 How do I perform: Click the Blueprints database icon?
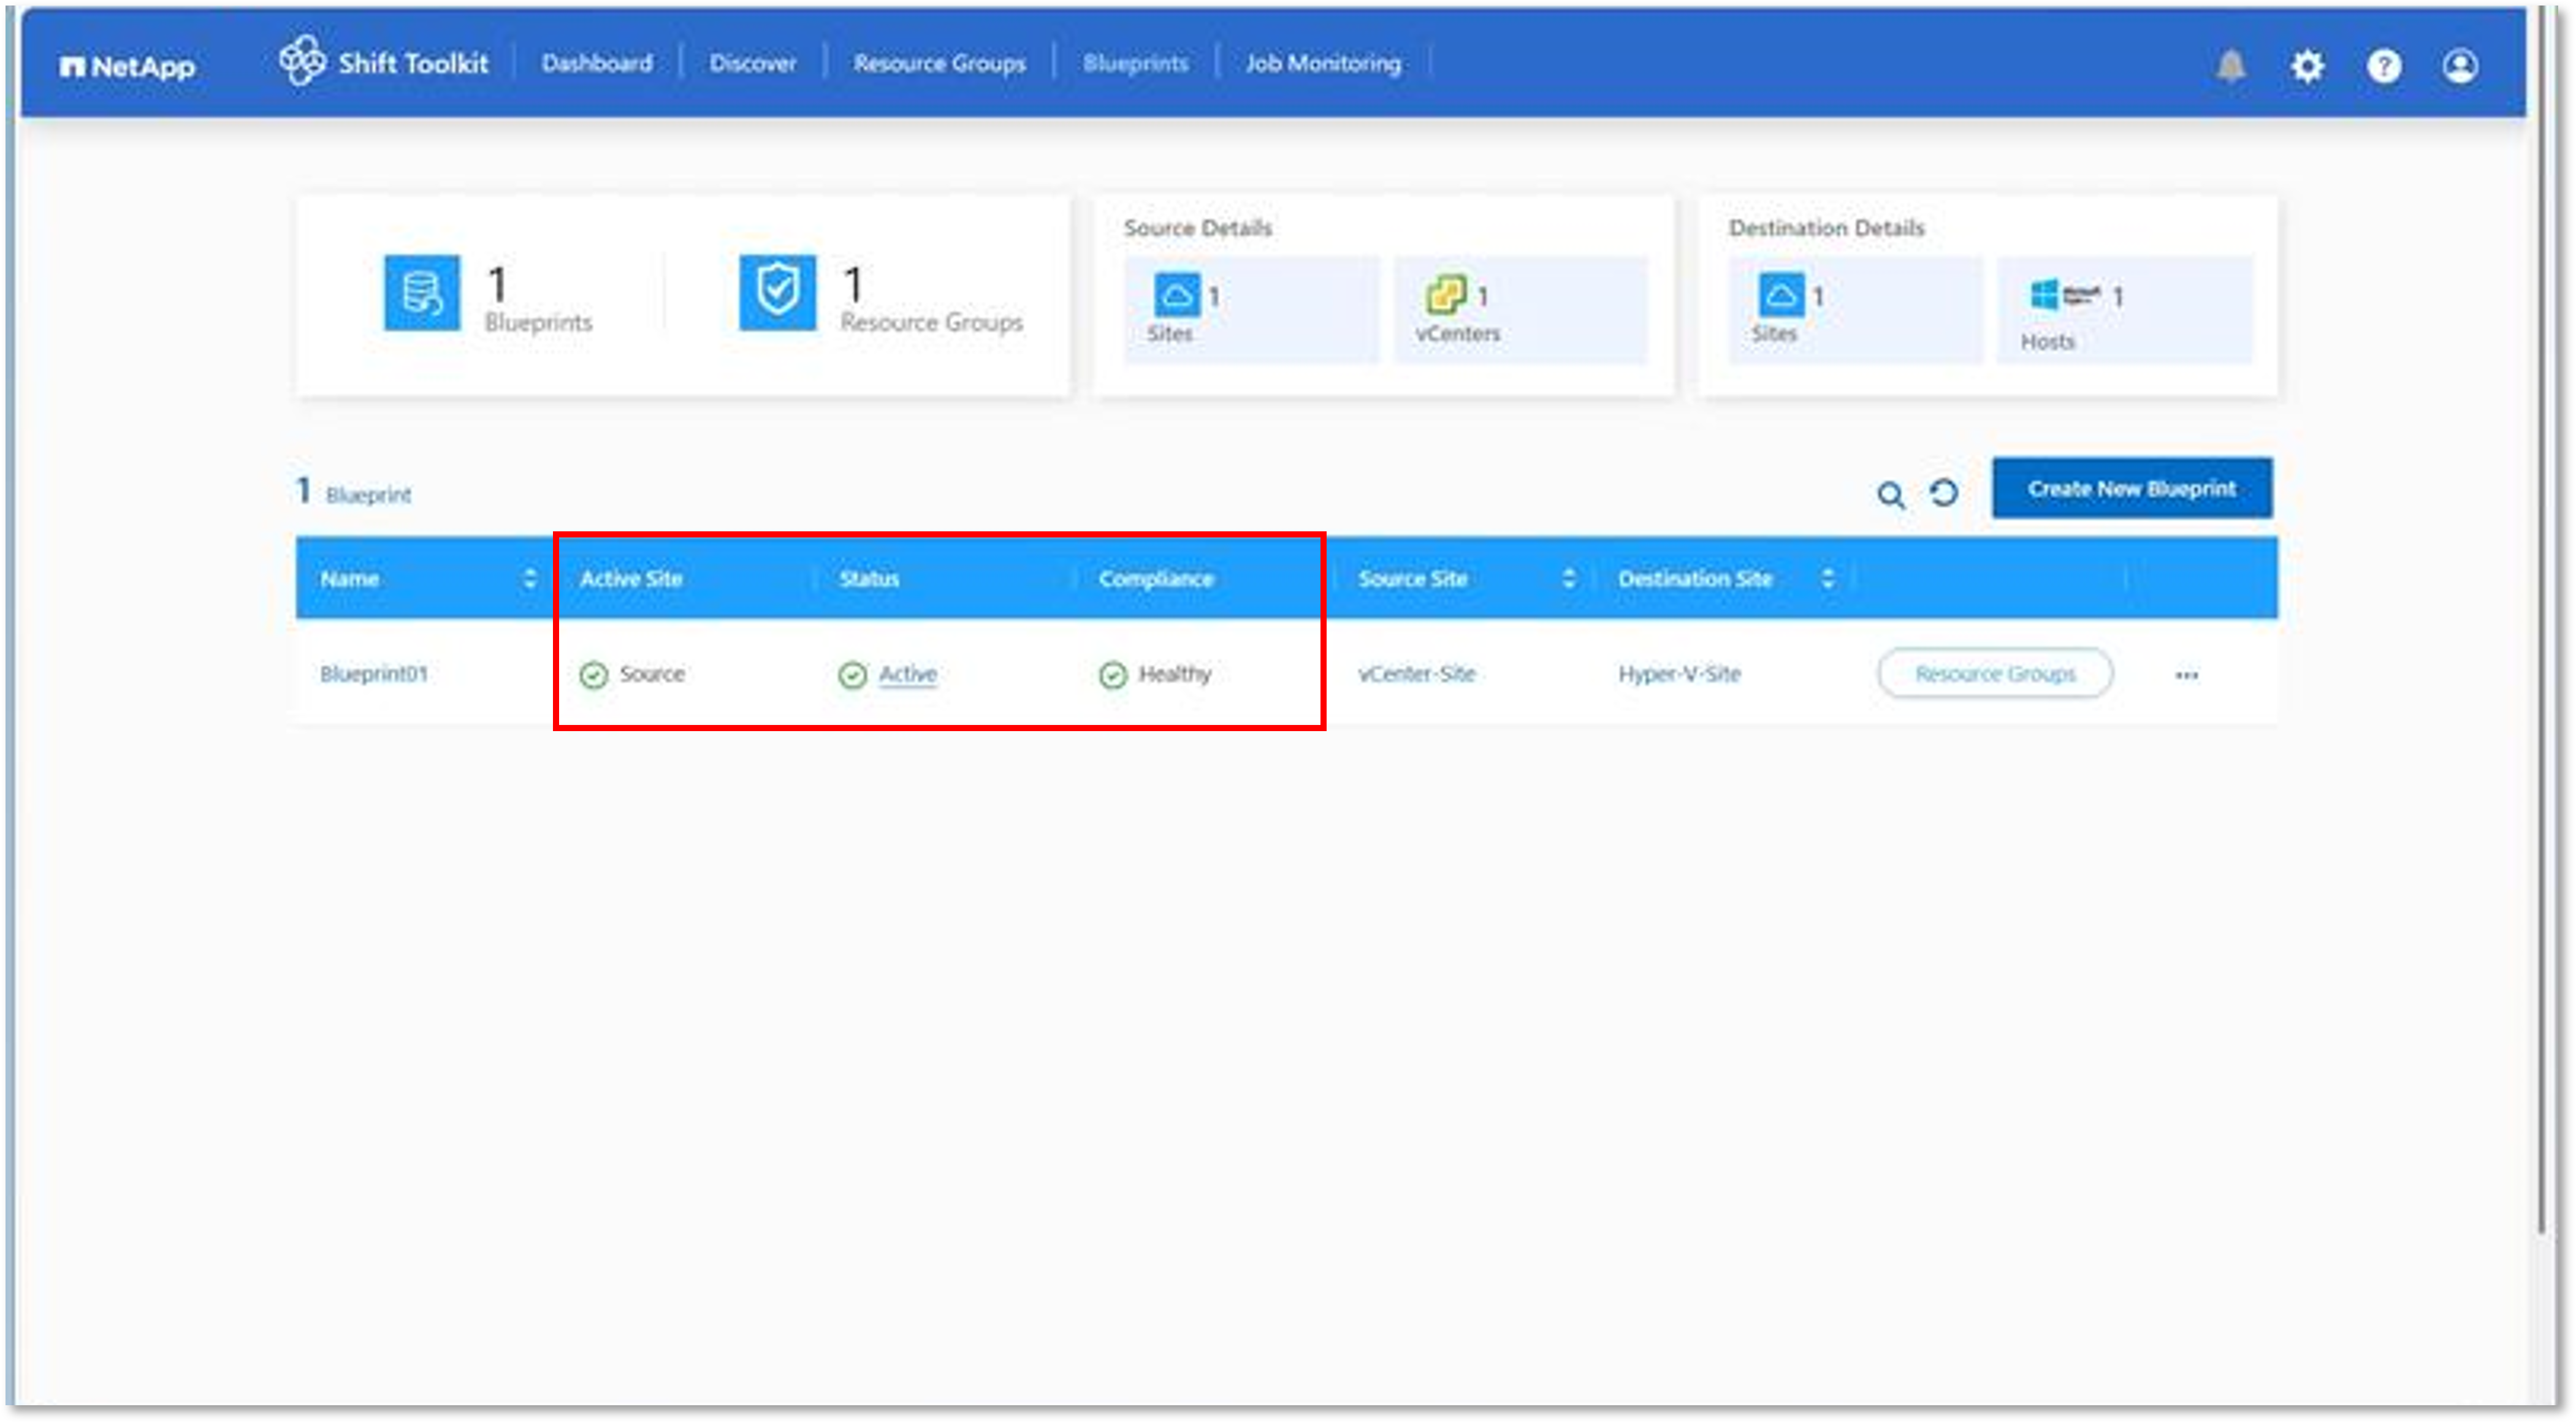click(422, 293)
